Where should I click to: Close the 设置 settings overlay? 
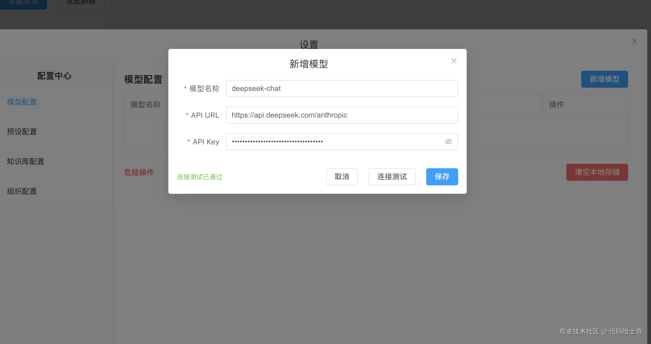(x=634, y=41)
